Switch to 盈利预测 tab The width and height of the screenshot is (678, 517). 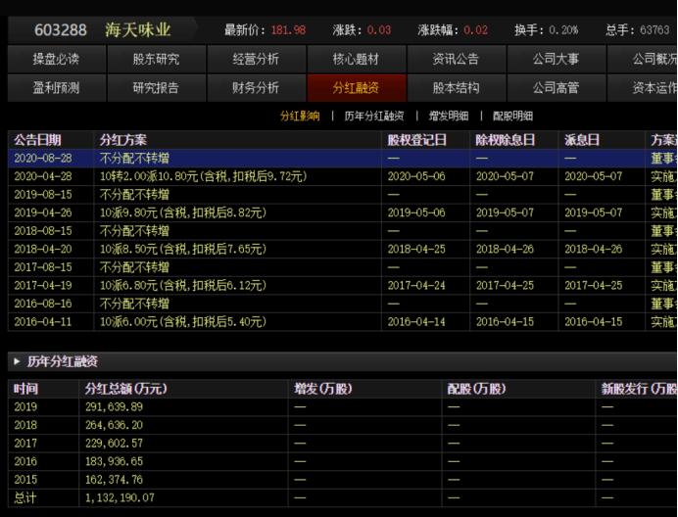tap(57, 88)
